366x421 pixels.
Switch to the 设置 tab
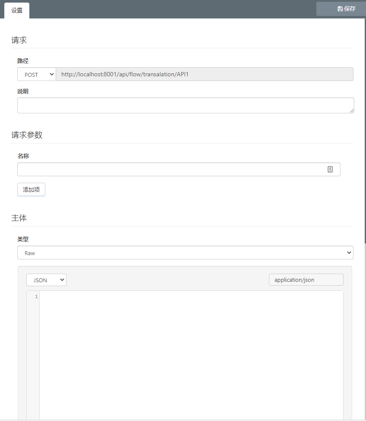point(17,11)
